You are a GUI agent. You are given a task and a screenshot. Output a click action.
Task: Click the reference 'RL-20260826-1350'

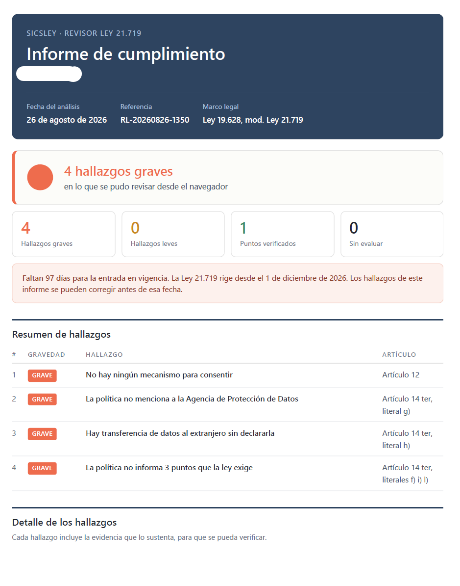[155, 120]
